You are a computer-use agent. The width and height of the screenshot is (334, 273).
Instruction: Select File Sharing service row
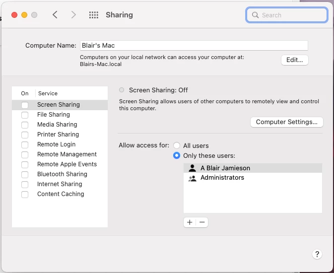coord(60,115)
